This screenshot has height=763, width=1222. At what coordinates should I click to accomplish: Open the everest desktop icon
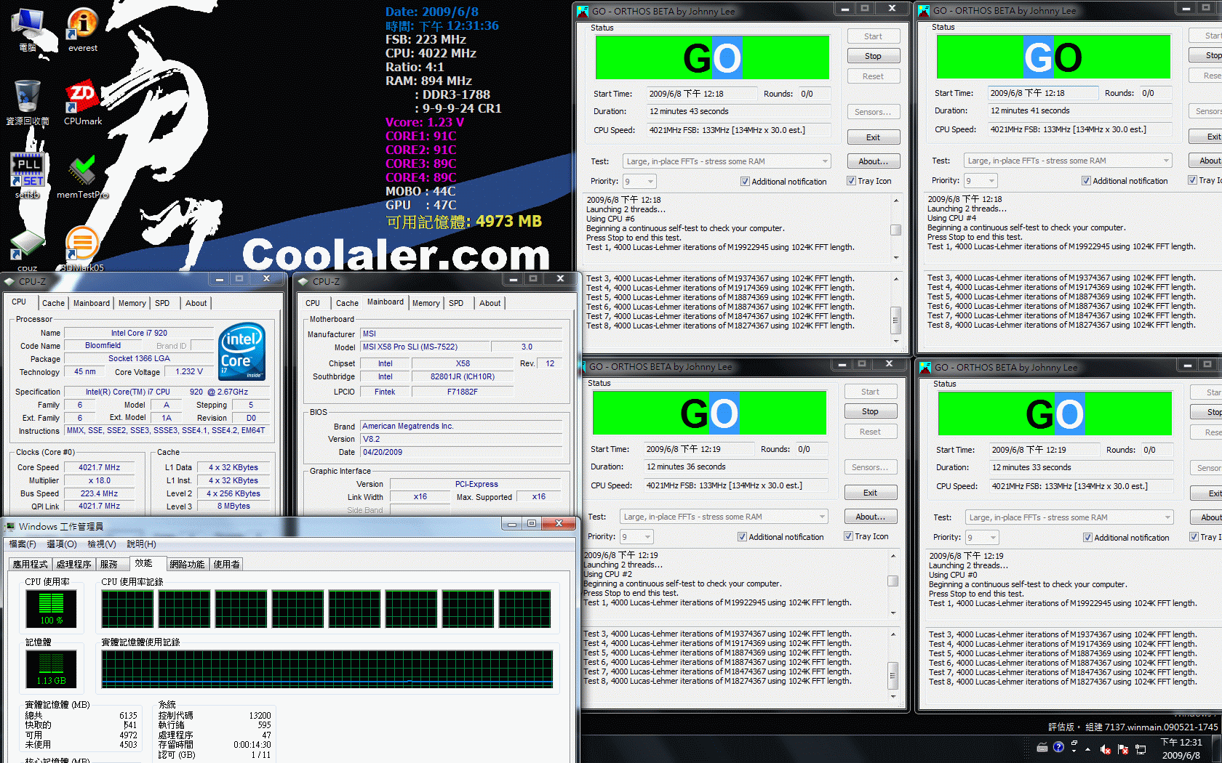(83, 29)
